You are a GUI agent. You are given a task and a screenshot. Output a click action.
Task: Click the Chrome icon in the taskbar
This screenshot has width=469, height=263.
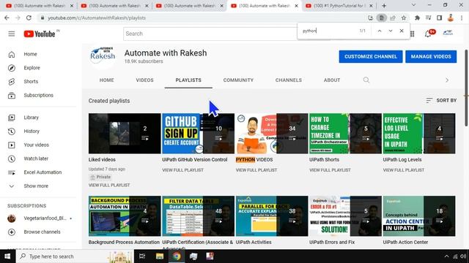(177, 256)
